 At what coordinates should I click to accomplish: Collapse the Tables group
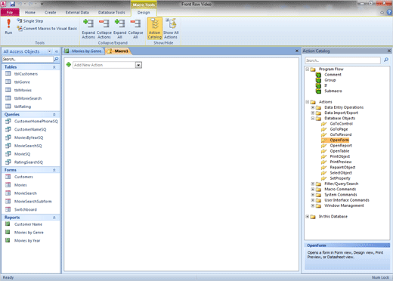point(54,67)
